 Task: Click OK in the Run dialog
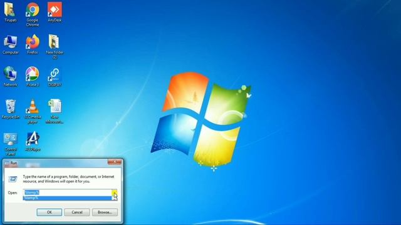coord(49,212)
